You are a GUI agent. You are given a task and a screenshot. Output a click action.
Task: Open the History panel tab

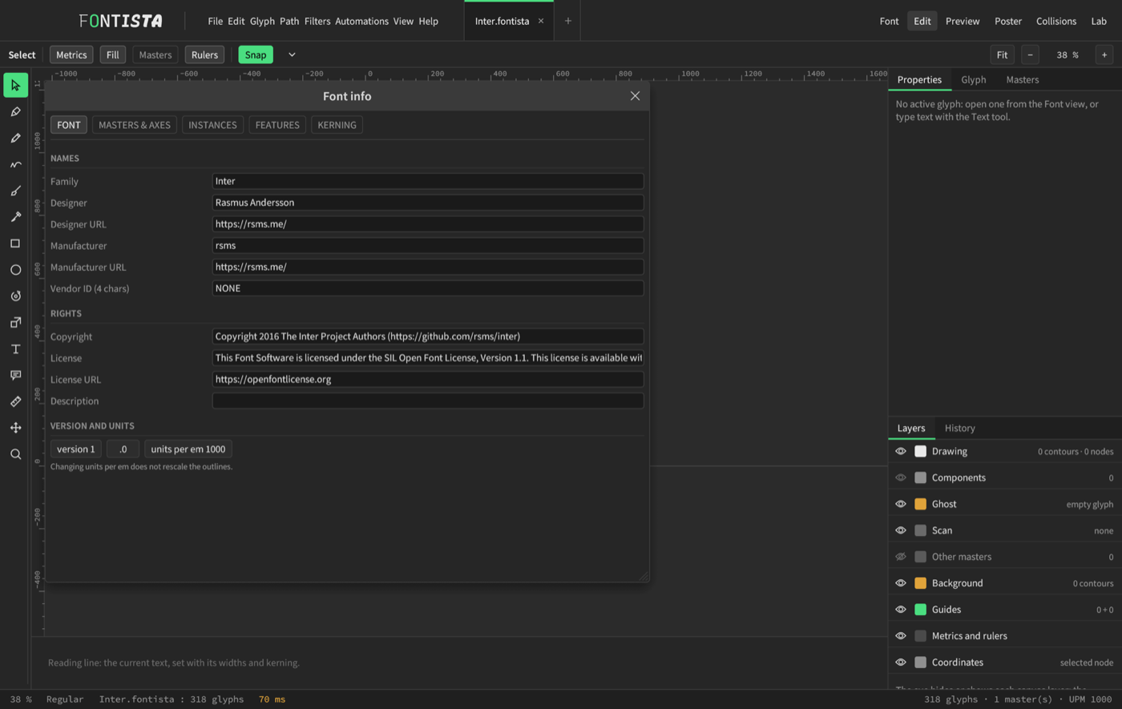click(x=959, y=428)
